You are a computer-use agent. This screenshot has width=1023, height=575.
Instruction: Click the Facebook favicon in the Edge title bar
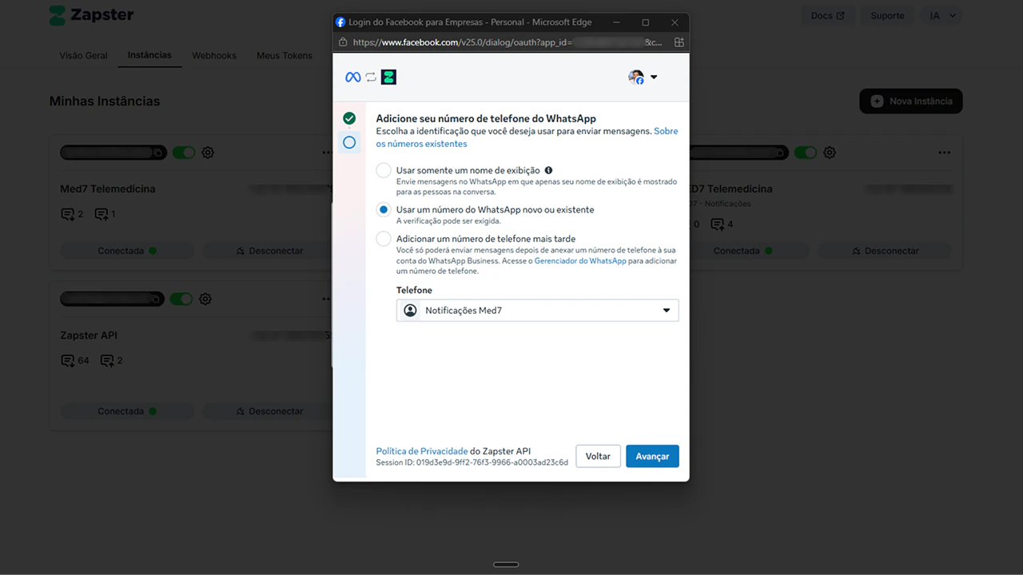point(340,22)
